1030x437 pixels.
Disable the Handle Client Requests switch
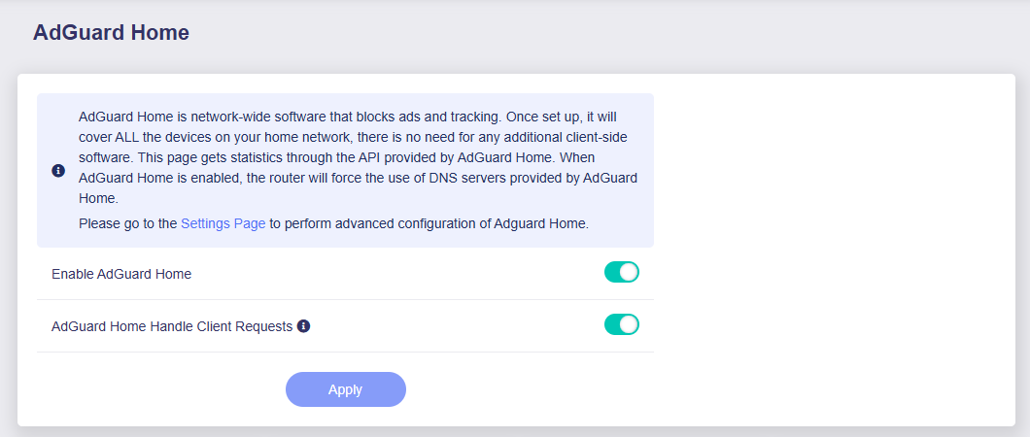(621, 324)
